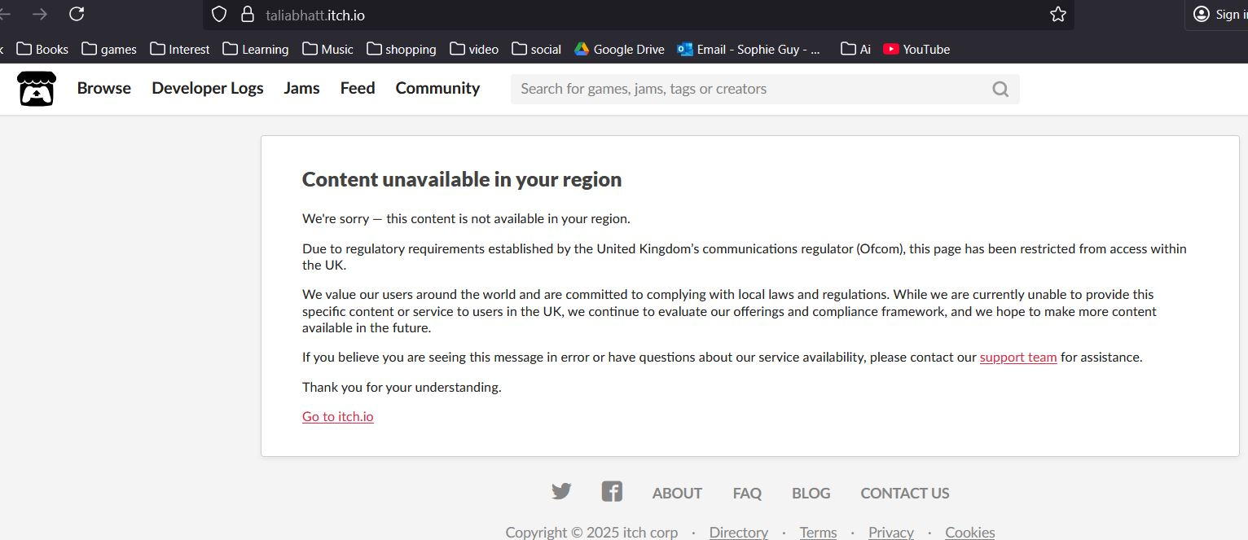Image resolution: width=1248 pixels, height=540 pixels.
Task: Open the Google Drive bookmark
Action: tap(619, 49)
